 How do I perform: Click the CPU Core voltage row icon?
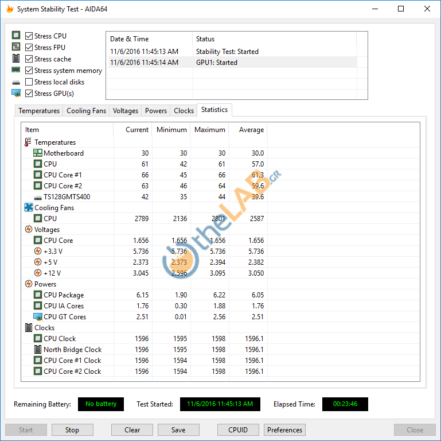click(x=38, y=240)
